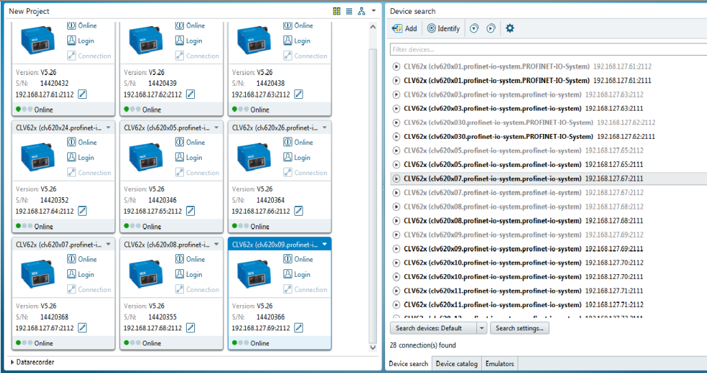Screen dimensions: 707x373
Task: Select the clv620x24 scanner thumbnail image
Action: (x=38, y=157)
